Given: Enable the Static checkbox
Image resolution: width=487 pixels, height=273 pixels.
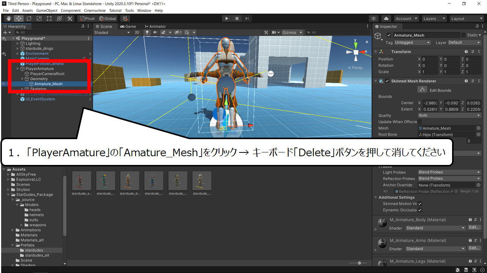Looking at the screenshot, I should click(463, 35).
